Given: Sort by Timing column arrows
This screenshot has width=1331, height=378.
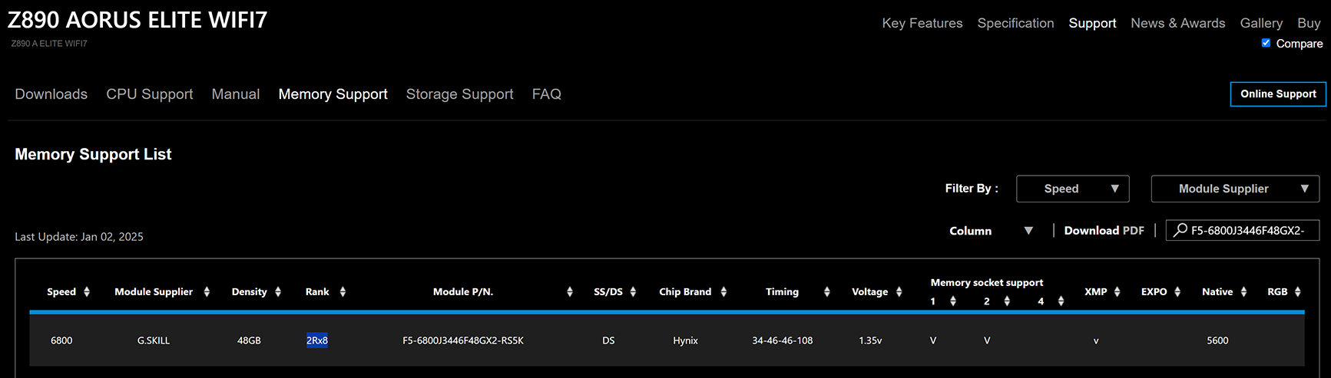Looking at the screenshot, I should click(x=826, y=292).
